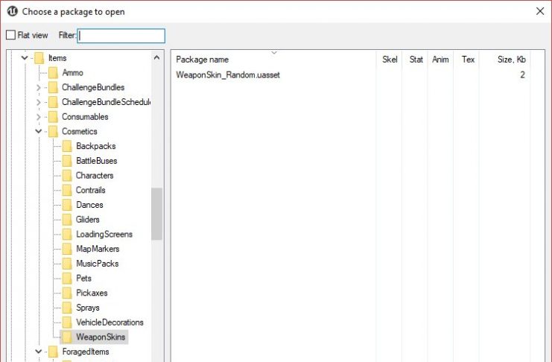The width and height of the screenshot is (552, 362).
Task: Expand the ChallengeBundles folder
Action: 39,87
